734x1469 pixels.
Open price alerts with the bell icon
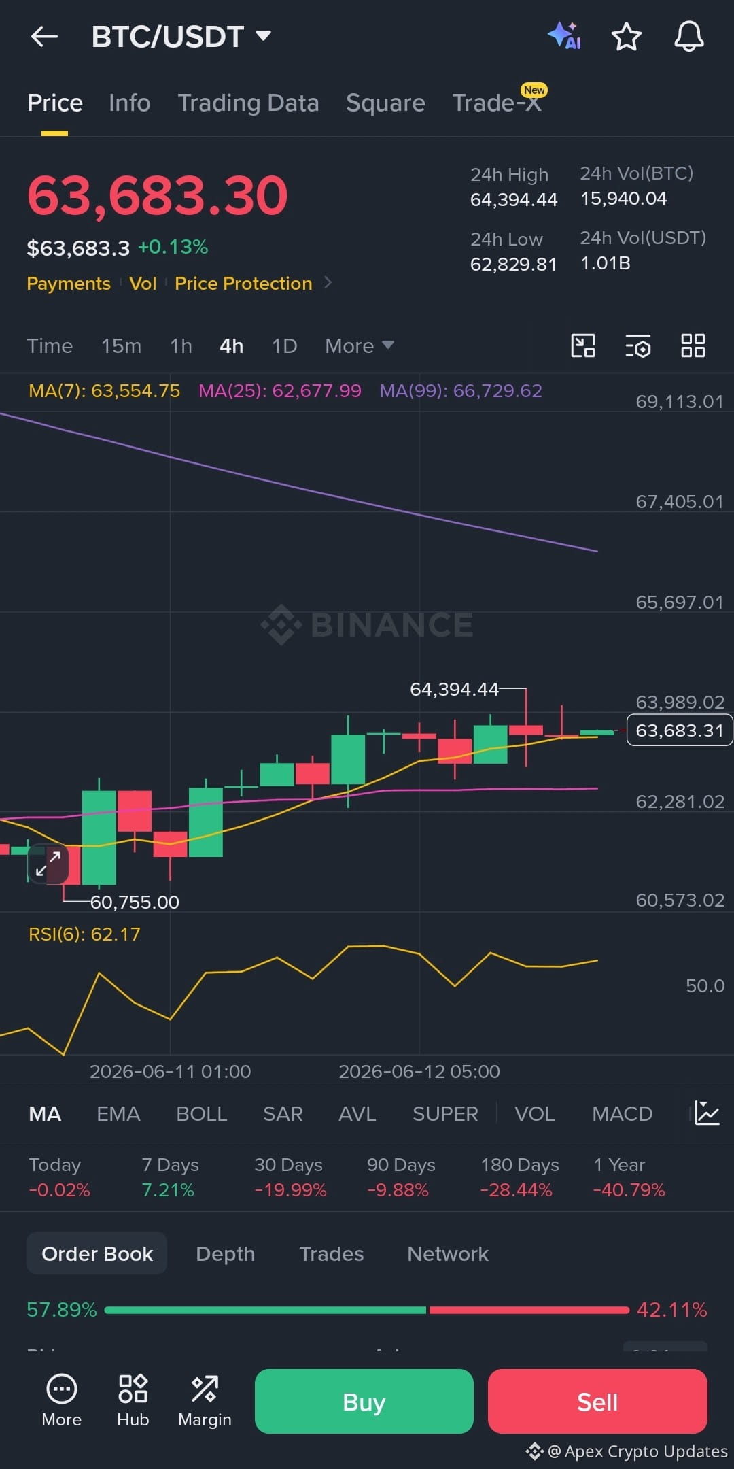pyautogui.click(x=688, y=36)
